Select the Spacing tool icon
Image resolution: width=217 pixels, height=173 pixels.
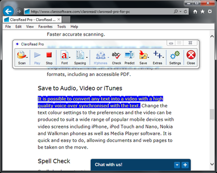(80, 55)
